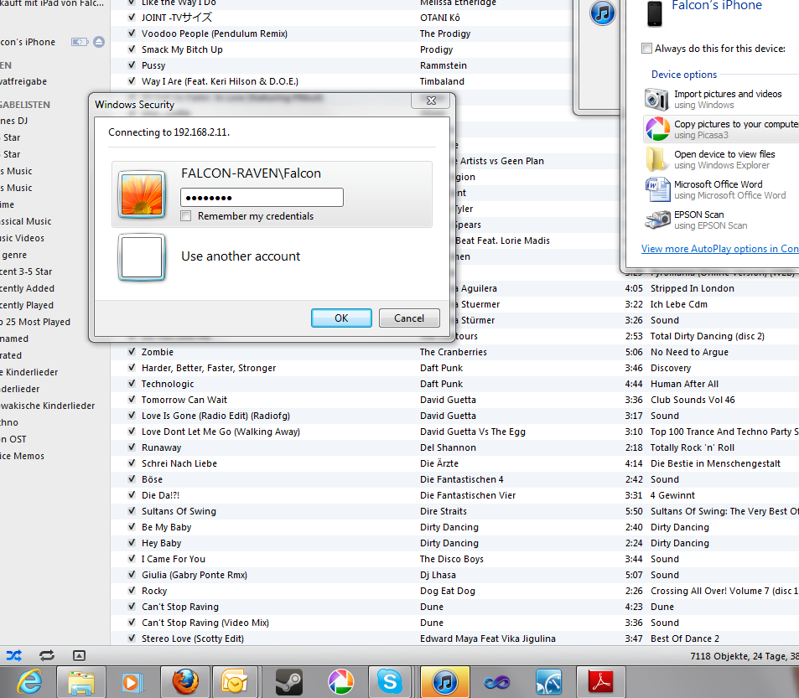Select Falcon's iPhone in sidebar
Viewport: 799px width, 698px height.
28,42
